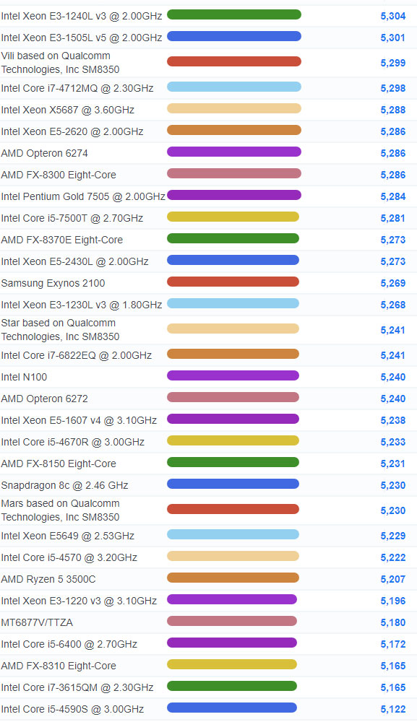
Task: Click the yellow bar for AMD FX-8310
Action: (x=232, y=664)
